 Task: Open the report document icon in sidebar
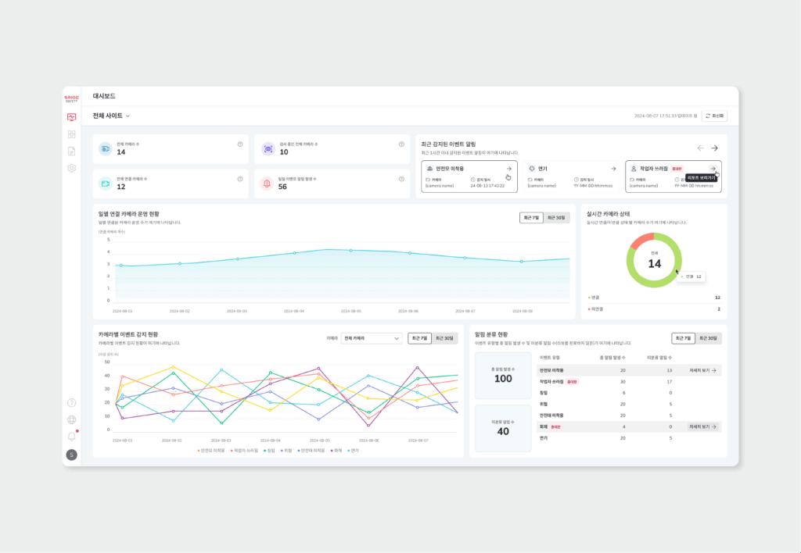pyautogui.click(x=71, y=151)
